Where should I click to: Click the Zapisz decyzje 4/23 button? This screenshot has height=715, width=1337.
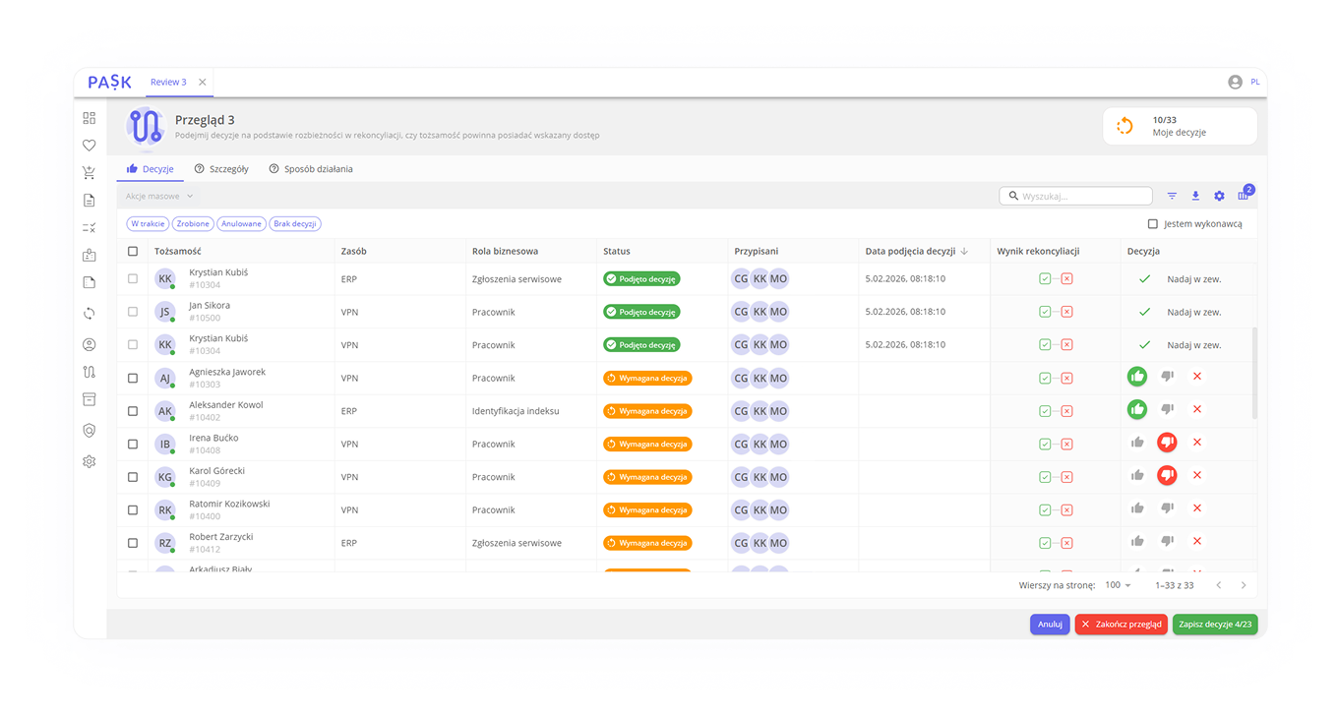(x=1214, y=624)
